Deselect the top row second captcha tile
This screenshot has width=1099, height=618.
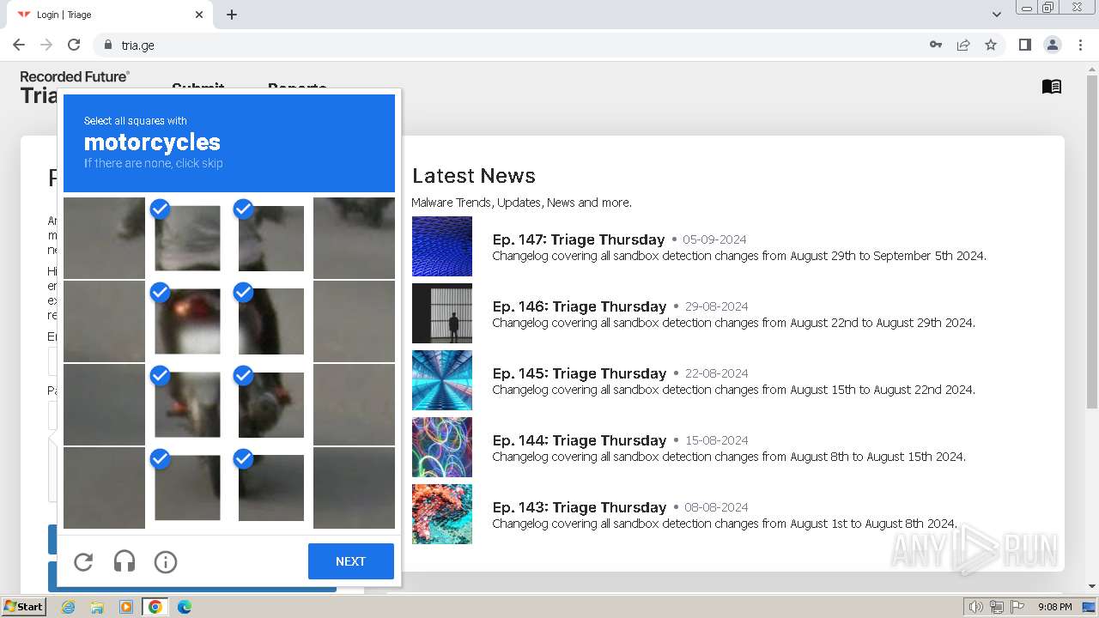pyautogui.click(x=187, y=238)
